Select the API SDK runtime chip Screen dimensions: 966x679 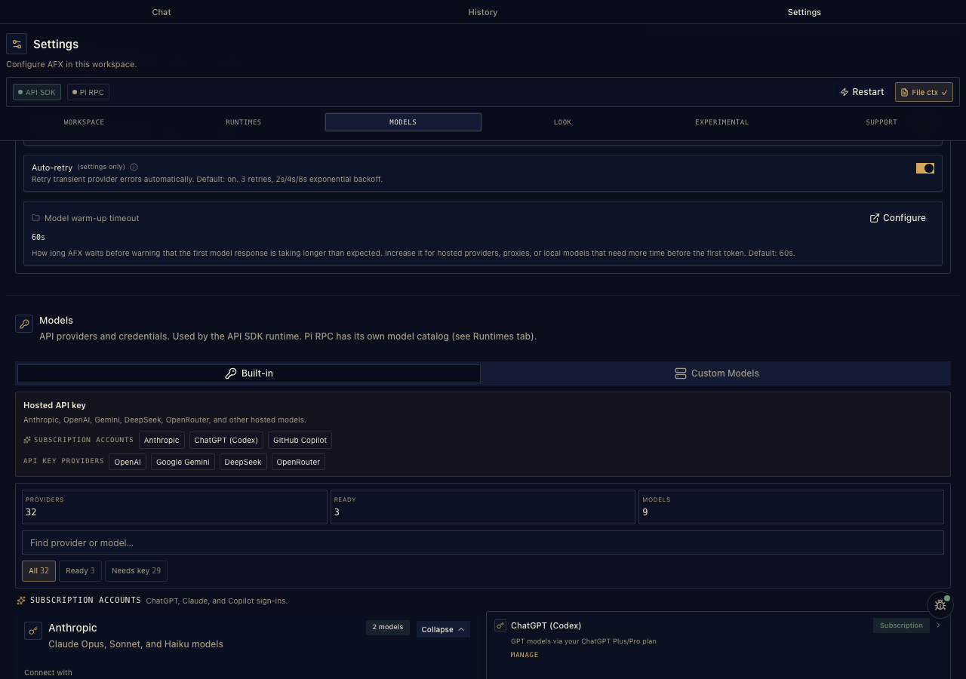point(37,92)
